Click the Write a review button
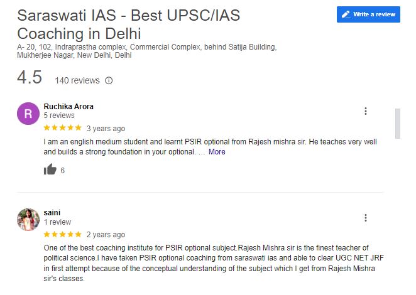This screenshot has height=295, width=416. pos(368,14)
